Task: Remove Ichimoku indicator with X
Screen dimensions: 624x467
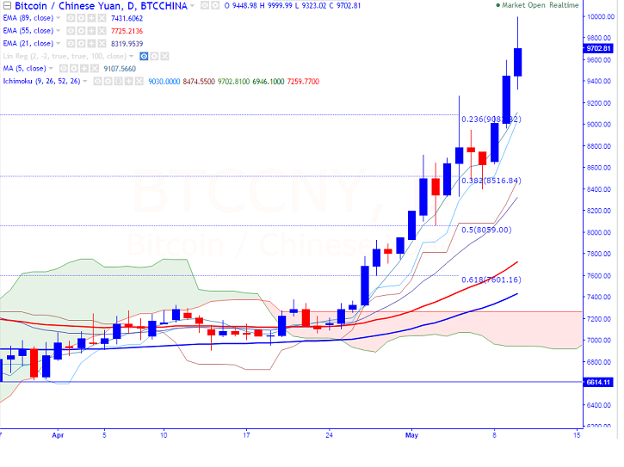Action: click(139, 82)
